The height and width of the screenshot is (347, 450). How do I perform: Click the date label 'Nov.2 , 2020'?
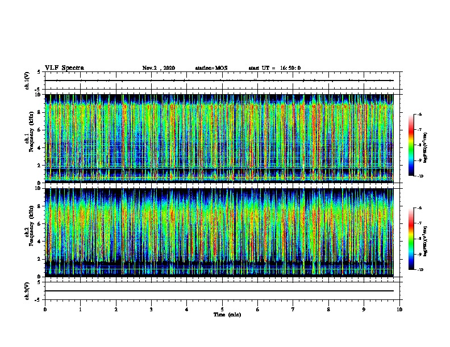pos(159,68)
